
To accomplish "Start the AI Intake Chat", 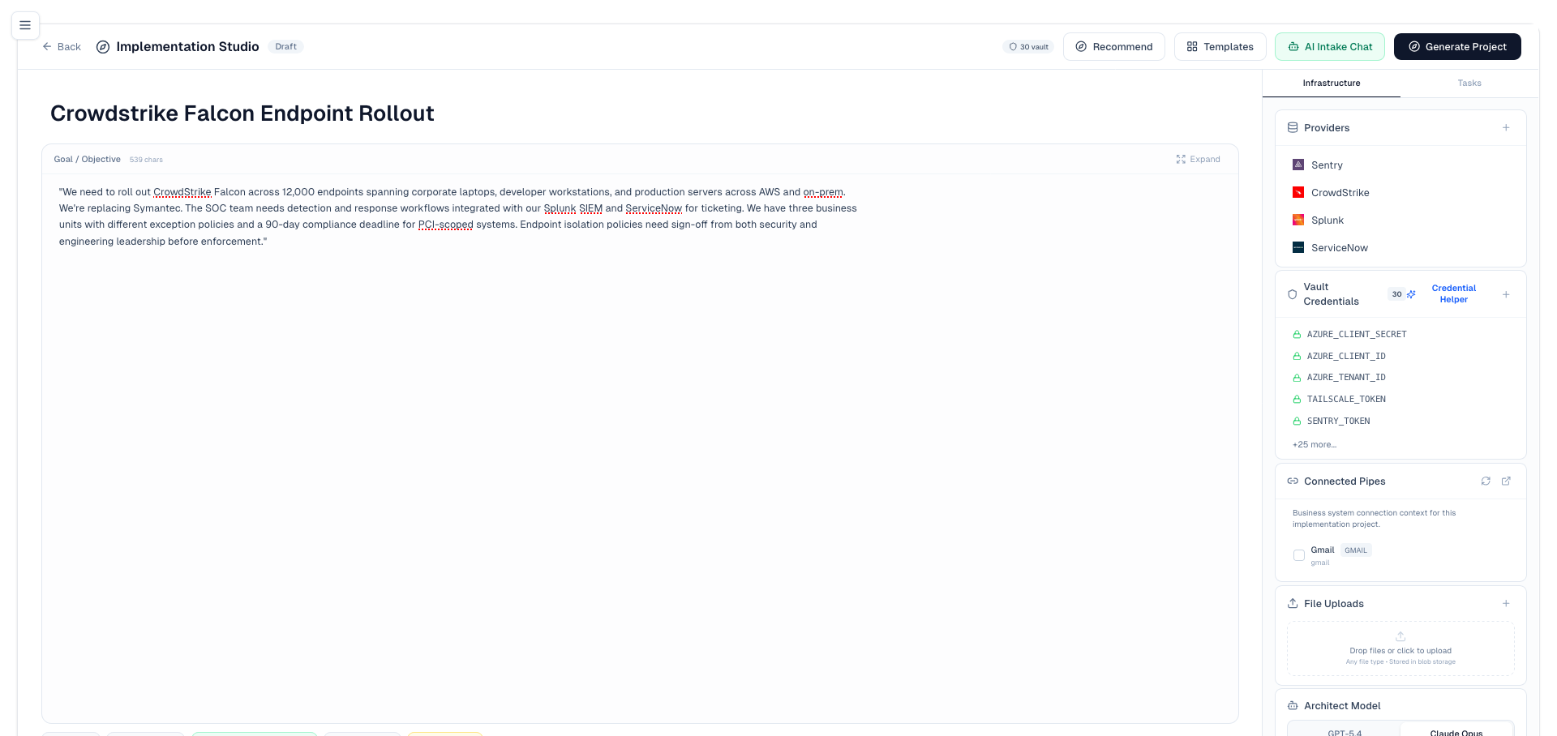I will point(1330,47).
